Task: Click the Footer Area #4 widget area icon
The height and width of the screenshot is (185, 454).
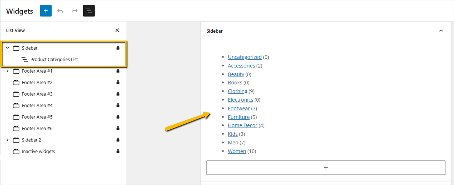Action: [x=16, y=105]
